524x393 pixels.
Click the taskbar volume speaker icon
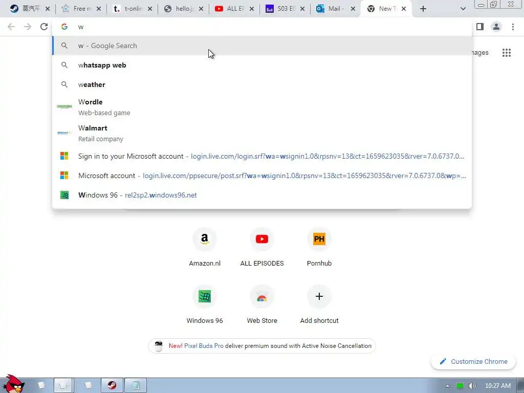[x=472, y=386]
